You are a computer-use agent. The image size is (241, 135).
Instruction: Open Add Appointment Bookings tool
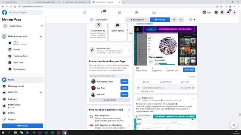(110, 126)
